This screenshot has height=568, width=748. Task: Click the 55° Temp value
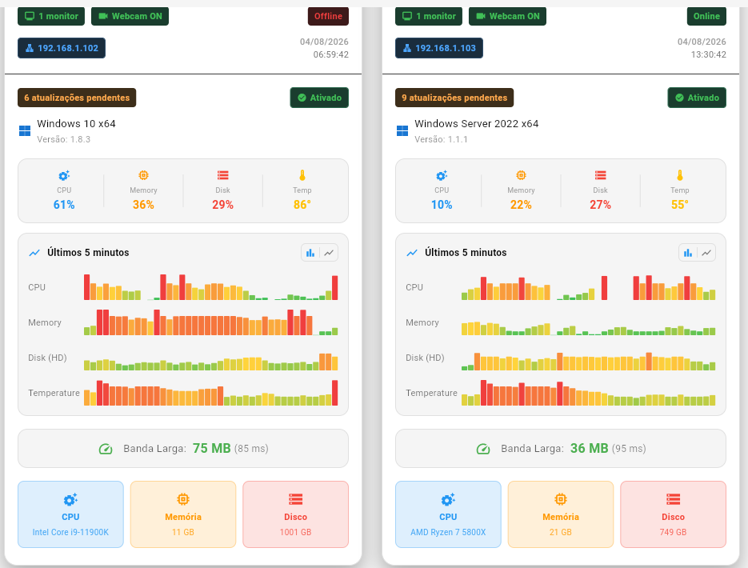point(680,205)
